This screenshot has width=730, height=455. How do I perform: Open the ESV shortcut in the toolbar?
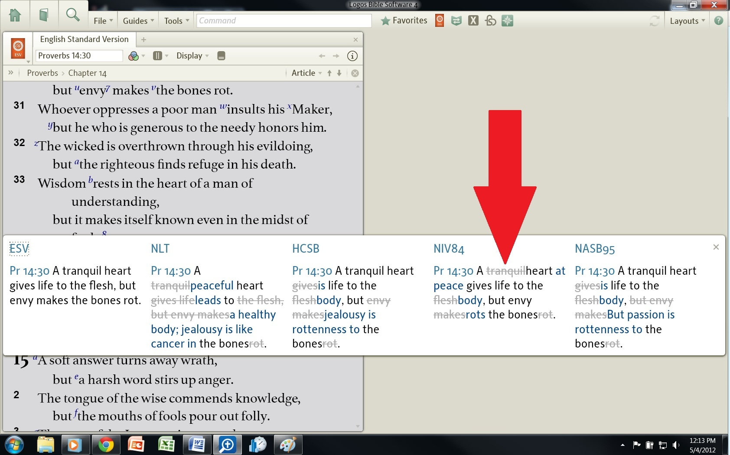pos(440,20)
